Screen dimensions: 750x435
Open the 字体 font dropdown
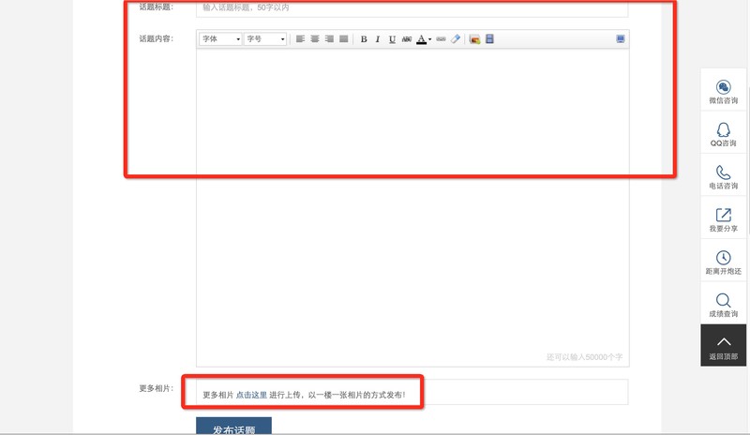pos(220,39)
